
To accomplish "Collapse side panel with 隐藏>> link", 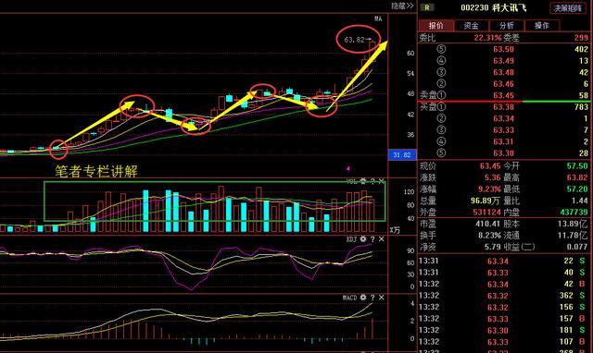I will [x=402, y=6].
